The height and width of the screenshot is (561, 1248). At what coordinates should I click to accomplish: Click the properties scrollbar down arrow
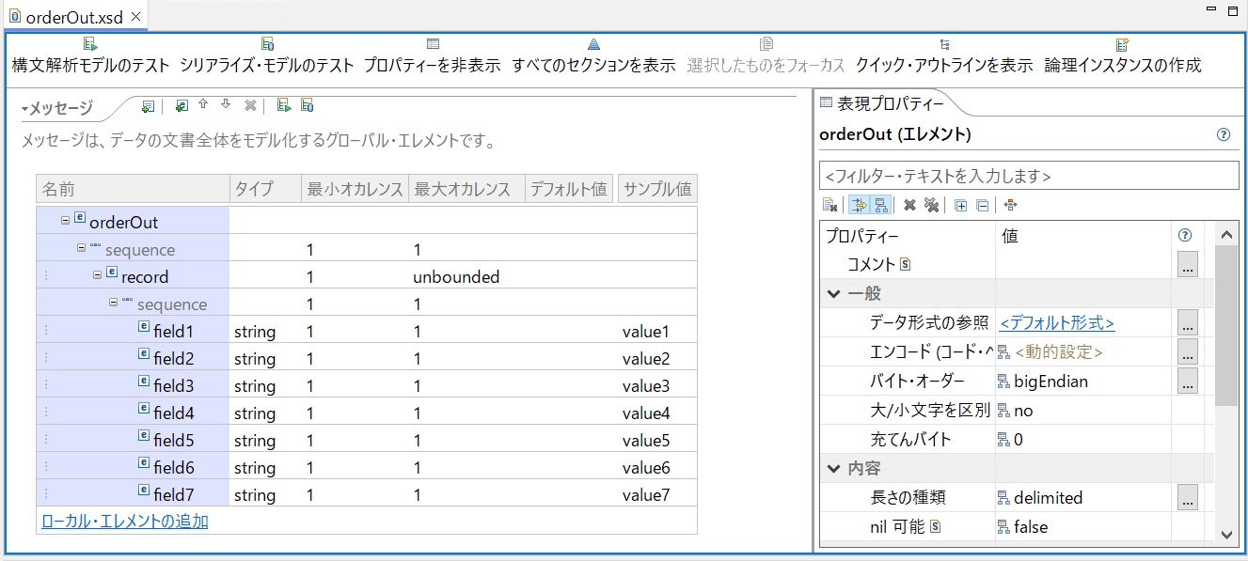point(1226,534)
